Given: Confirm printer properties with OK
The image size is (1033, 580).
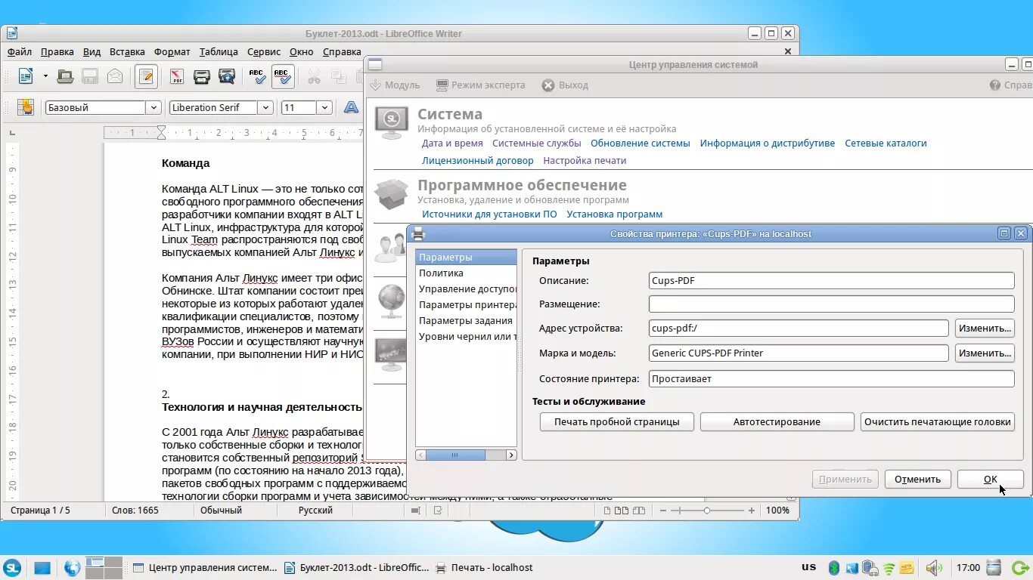Looking at the screenshot, I should [x=990, y=479].
